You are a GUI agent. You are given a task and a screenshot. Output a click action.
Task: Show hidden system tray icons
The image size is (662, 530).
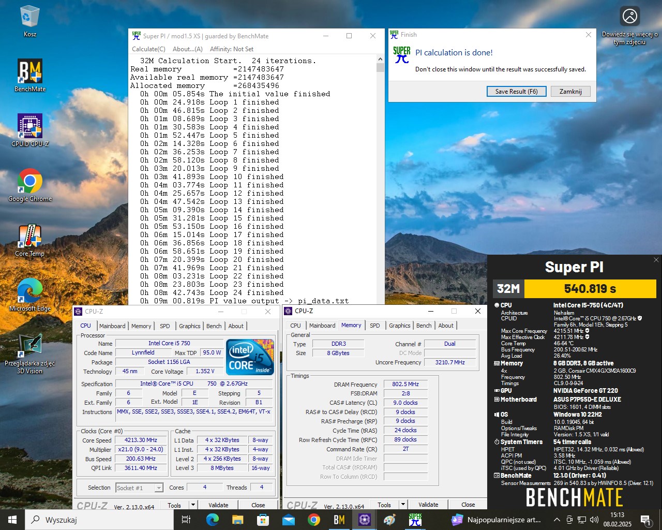[x=557, y=520]
